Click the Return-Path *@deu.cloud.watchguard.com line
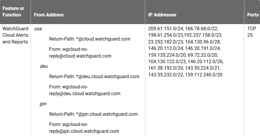 [x=94, y=76]
